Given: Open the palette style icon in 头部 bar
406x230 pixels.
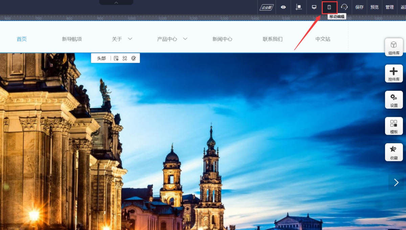Looking at the screenshot, I should pyautogui.click(x=133, y=58).
